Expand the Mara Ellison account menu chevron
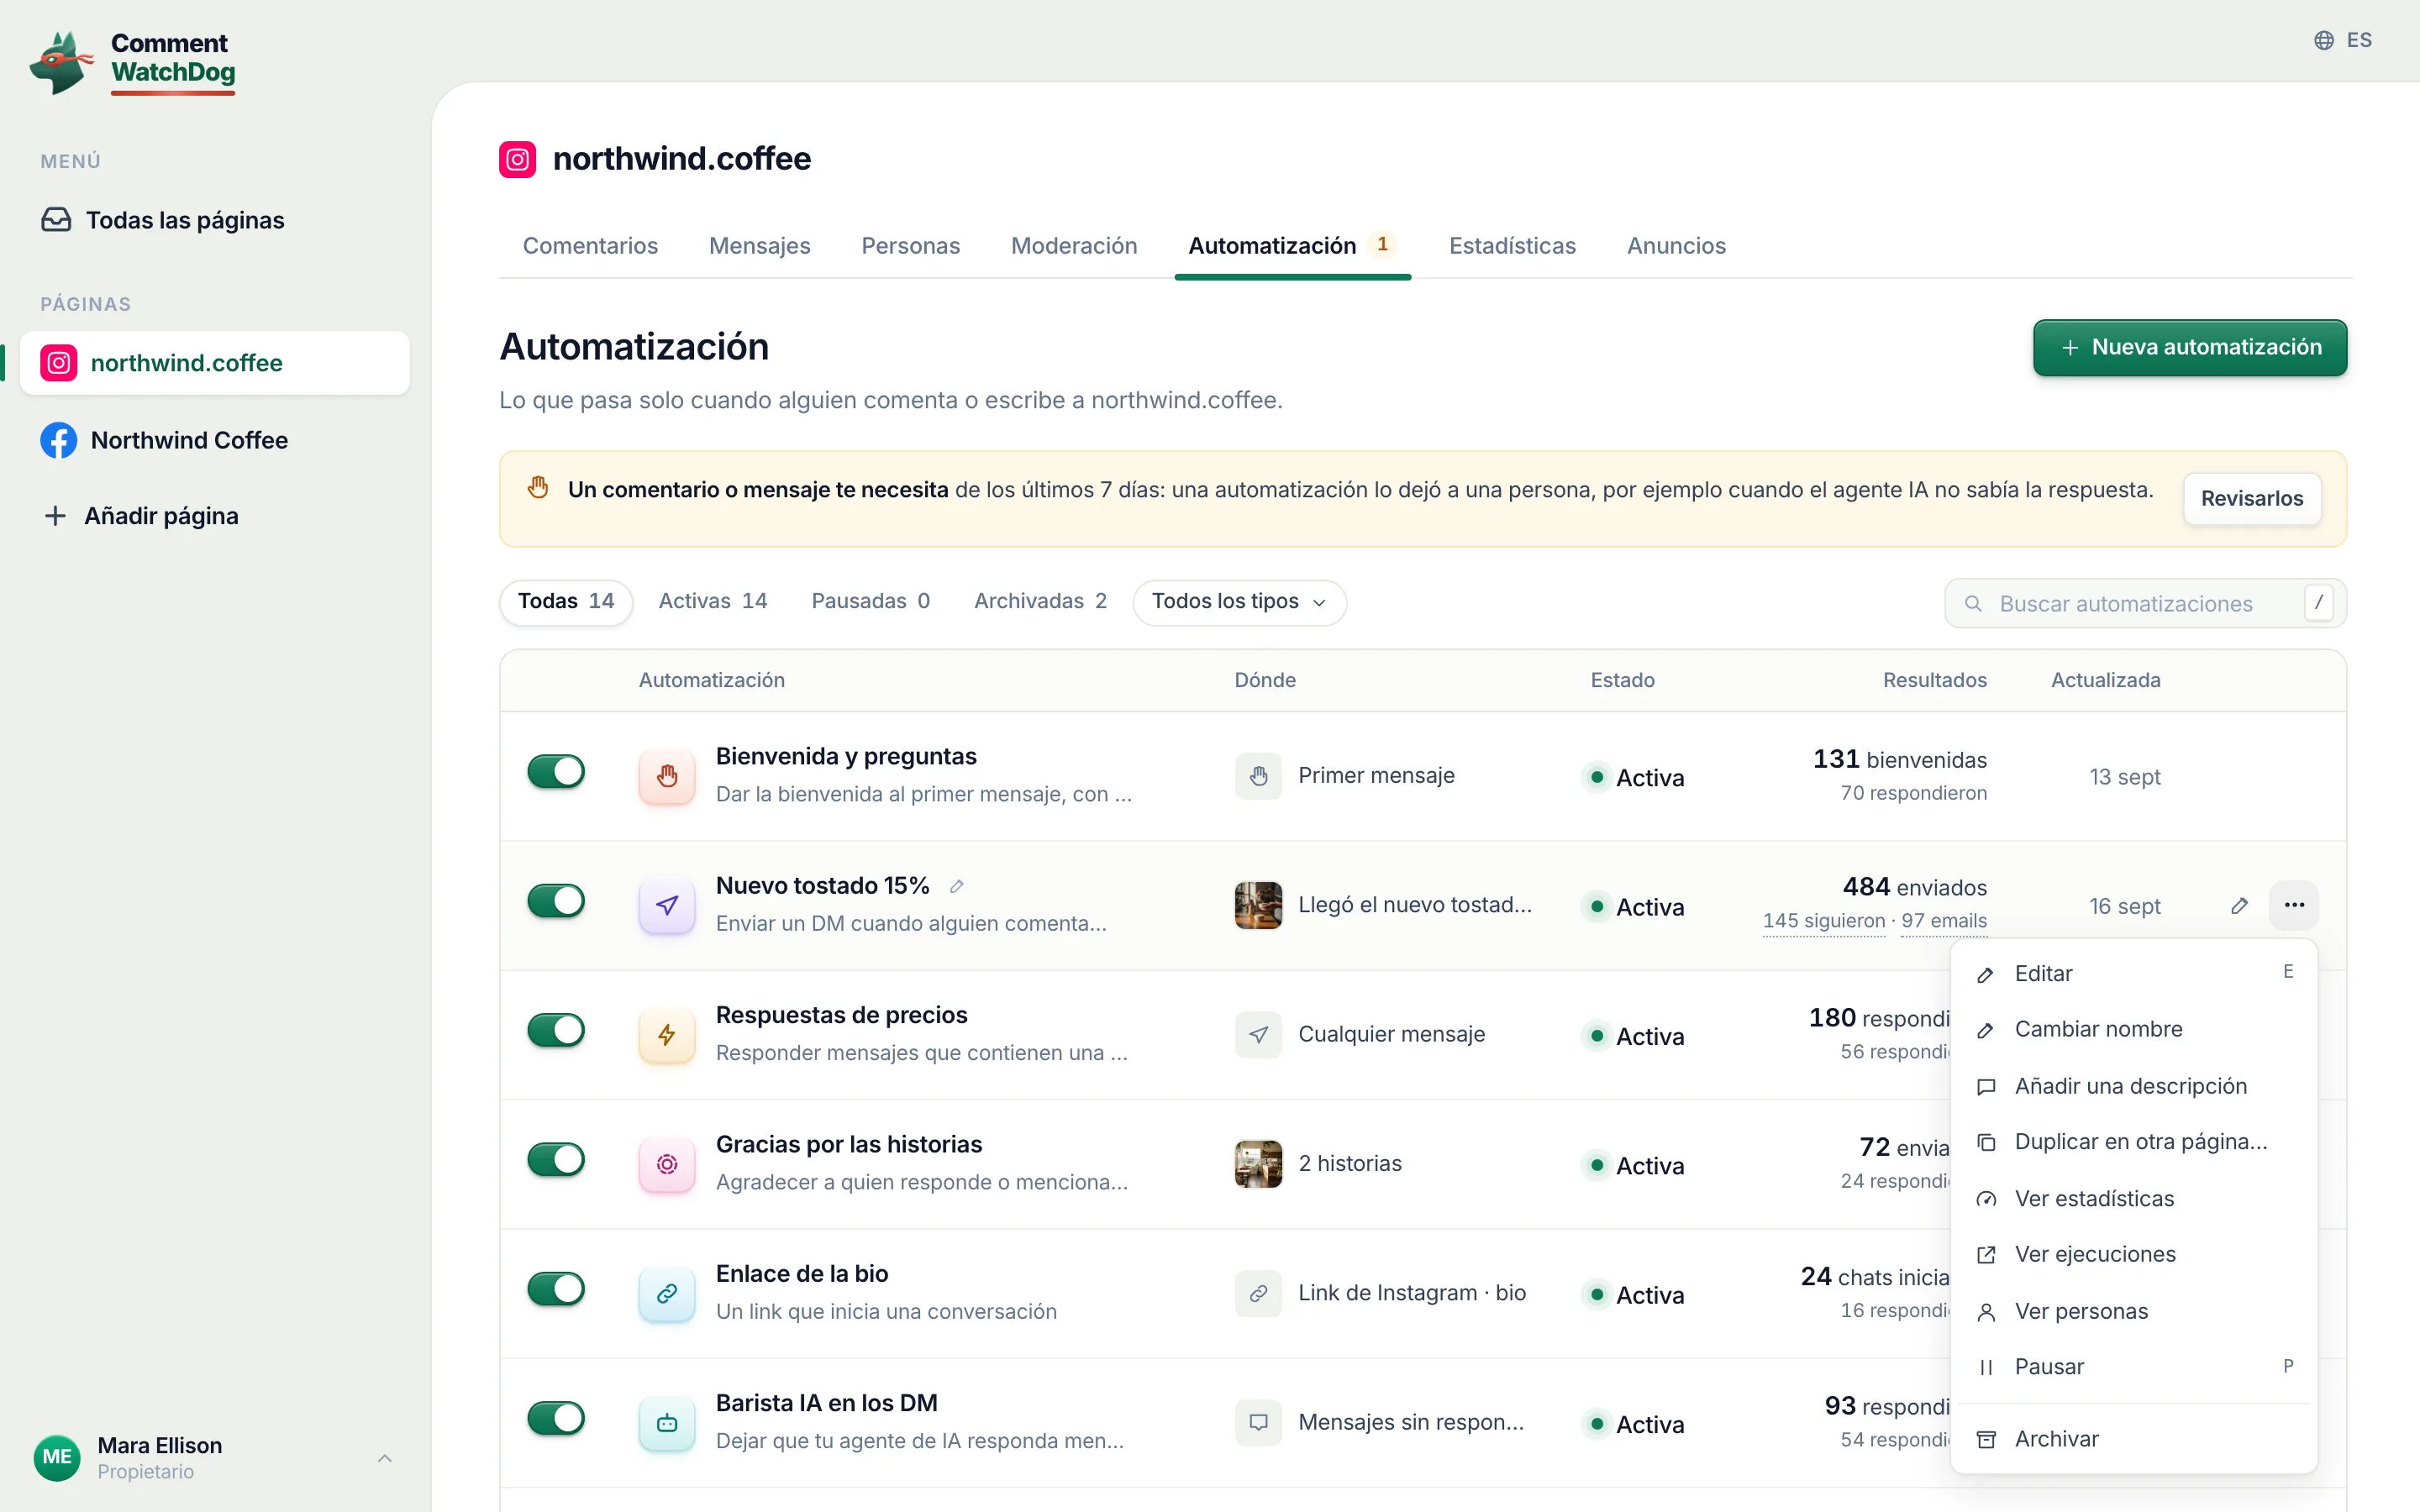The image size is (2420, 1512). pos(384,1458)
